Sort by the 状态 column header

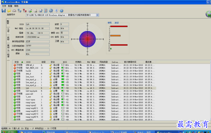(x=19, y=62)
